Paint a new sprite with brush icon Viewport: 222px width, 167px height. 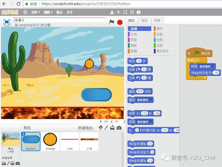pos(106,128)
